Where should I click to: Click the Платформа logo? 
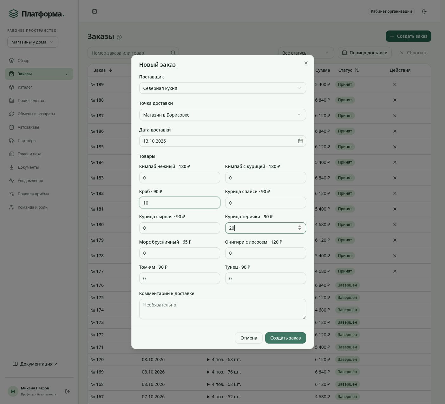[36, 14]
